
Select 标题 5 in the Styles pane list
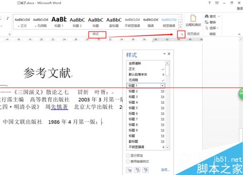[146, 108]
